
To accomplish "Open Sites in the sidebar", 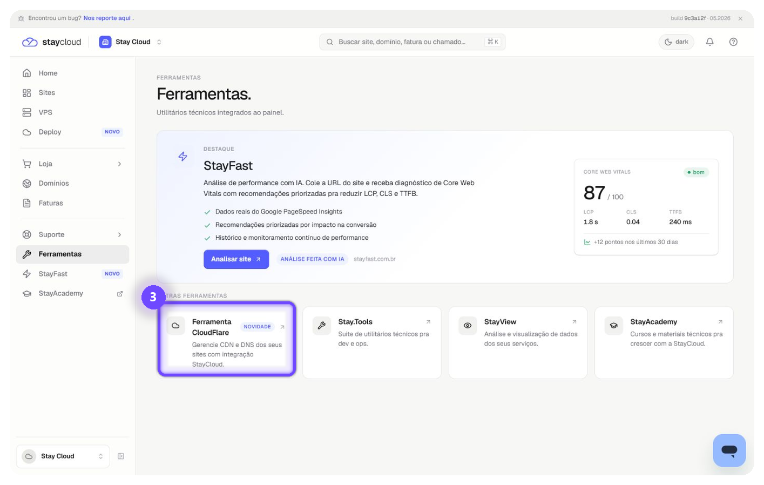I will [72, 93].
